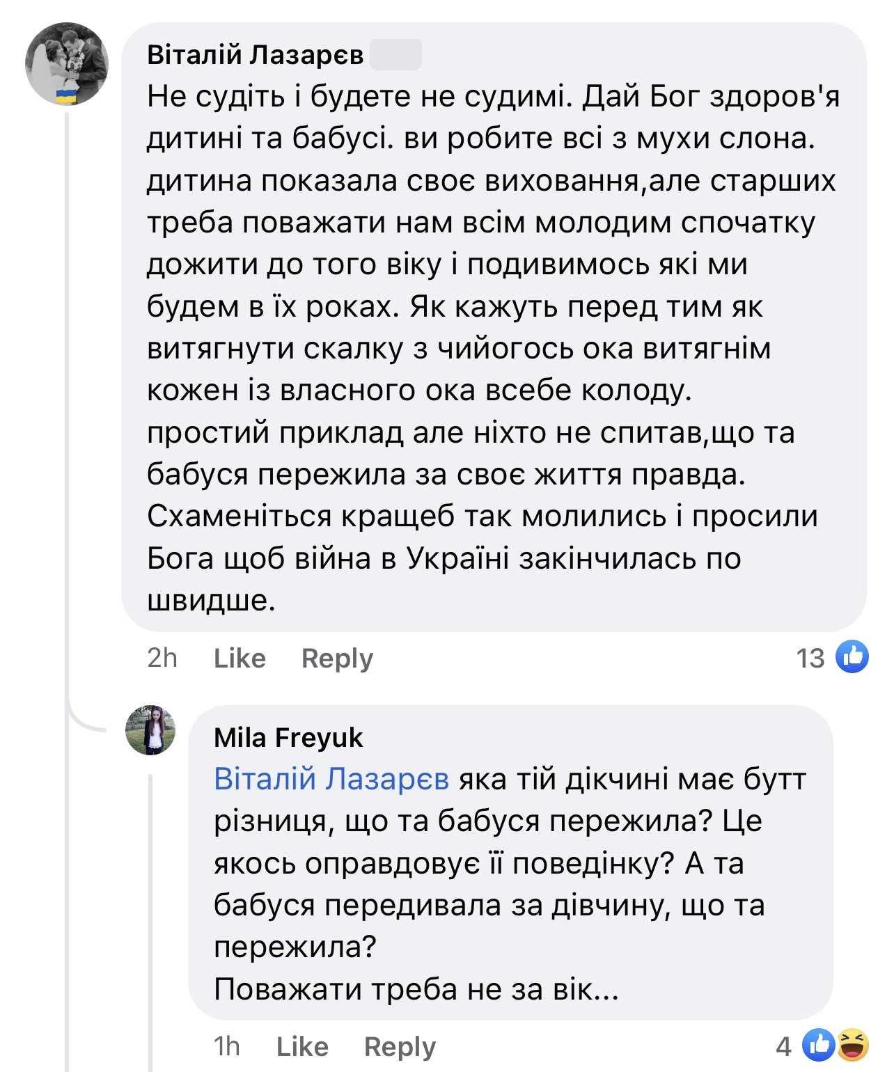View the 13 reactions count
This screenshot has width=894, height=1072.
(810, 658)
